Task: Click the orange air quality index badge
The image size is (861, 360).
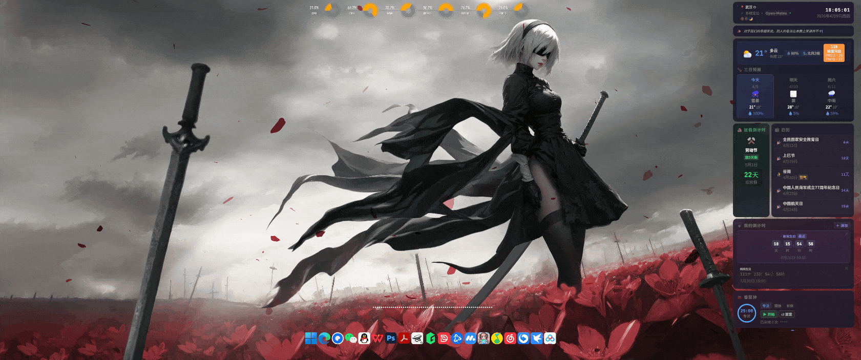Action: point(834,53)
